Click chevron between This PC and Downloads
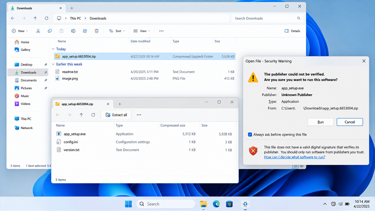375x211 pixels. pos(86,18)
